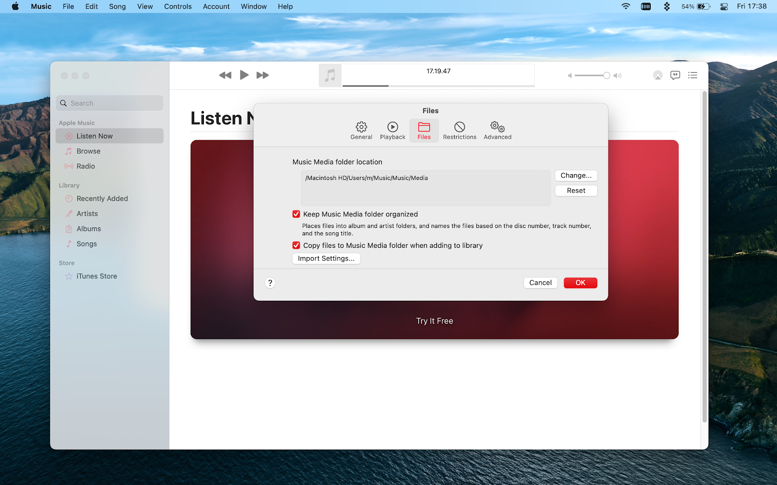
Task: Open the Song menu
Action: (x=118, y=6)
